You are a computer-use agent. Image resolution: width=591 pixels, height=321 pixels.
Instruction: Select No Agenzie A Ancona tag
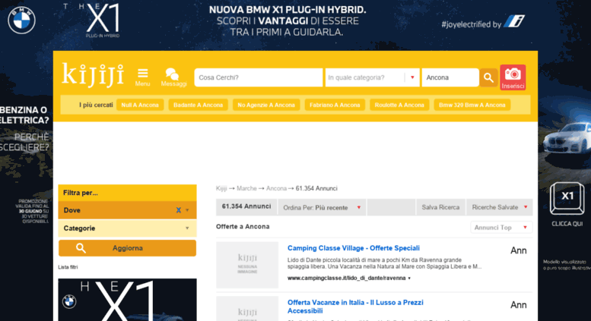click(x=266, y=105)
